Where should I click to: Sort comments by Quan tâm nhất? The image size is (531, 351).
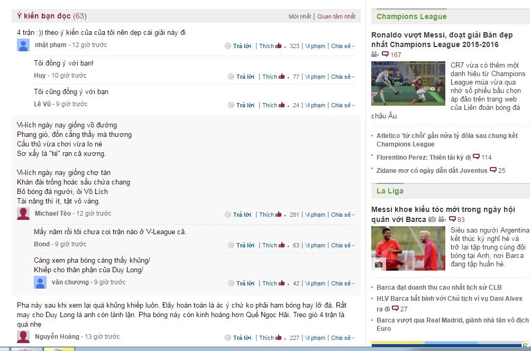pos(336,16)
